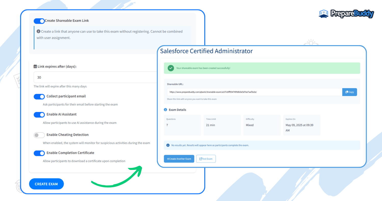Image resolution: width=382 pixels, height=201 pixels.
Task: Click the Expires On detail card
Action: [x=302, y=125]
